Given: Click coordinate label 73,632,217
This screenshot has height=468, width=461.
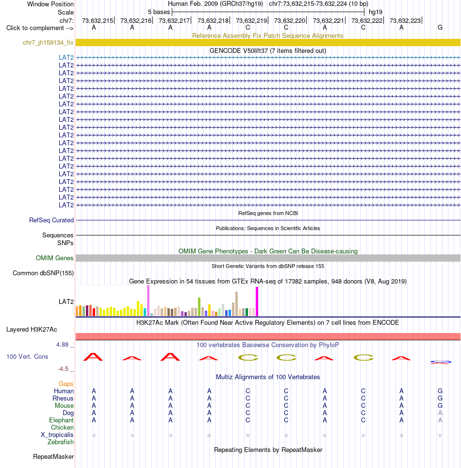Looking at the screenshot, I should click(174, 20).
